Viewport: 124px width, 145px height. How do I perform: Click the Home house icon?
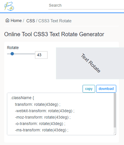click(x=7, y=20)
